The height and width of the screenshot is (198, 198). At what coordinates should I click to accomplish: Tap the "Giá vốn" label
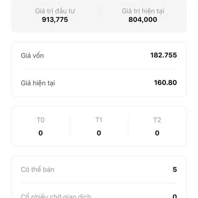(32, 55)
